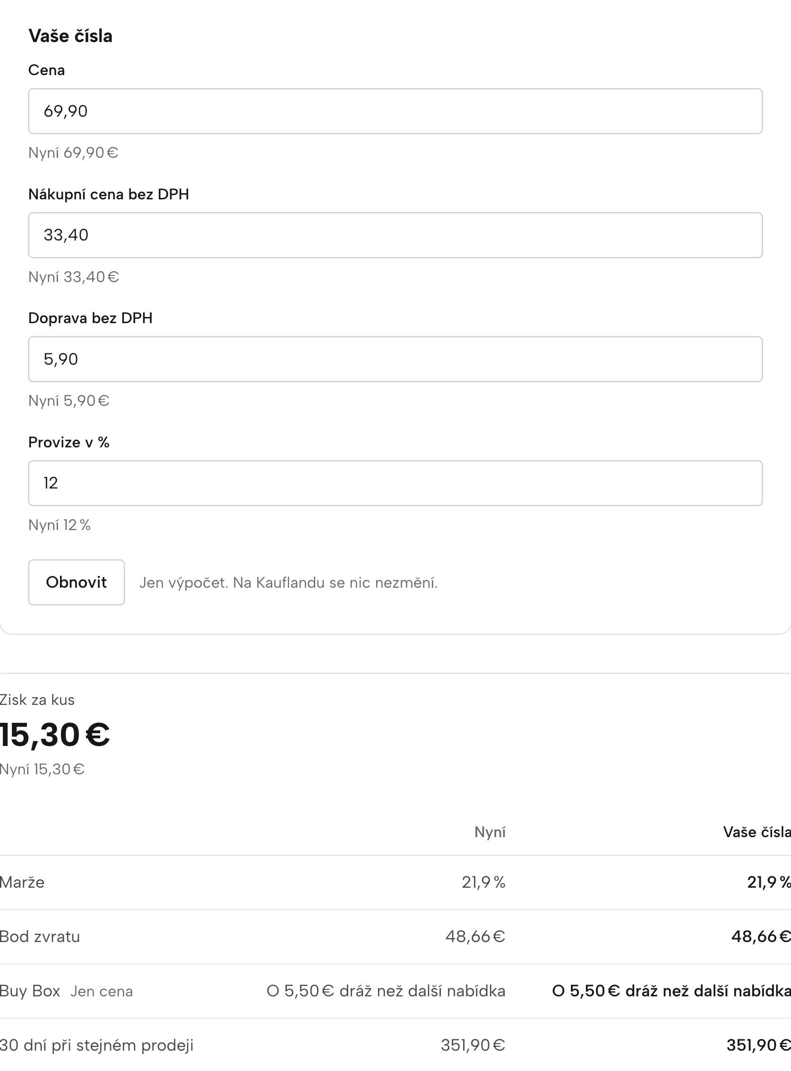The image size is (791, 1071).
Task: Click the Cena price input field
Action: [x=395, y=111]
